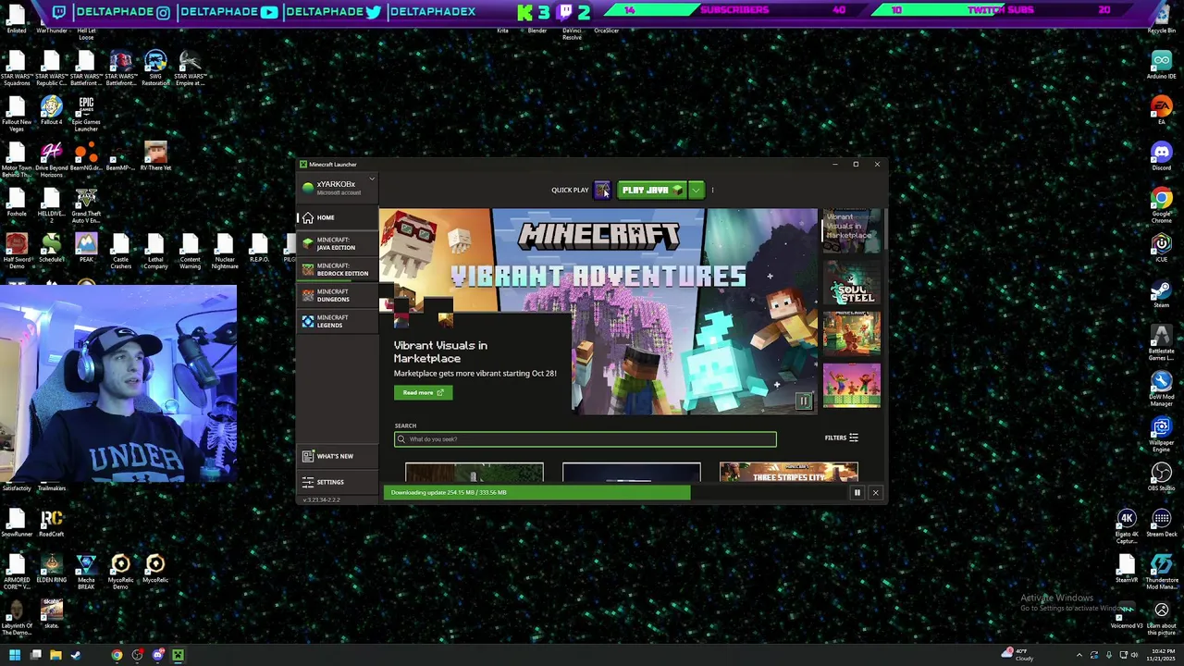1184x666 pixels.
Task: Open RoadCraft desktop icon
Action: [51, 524]
